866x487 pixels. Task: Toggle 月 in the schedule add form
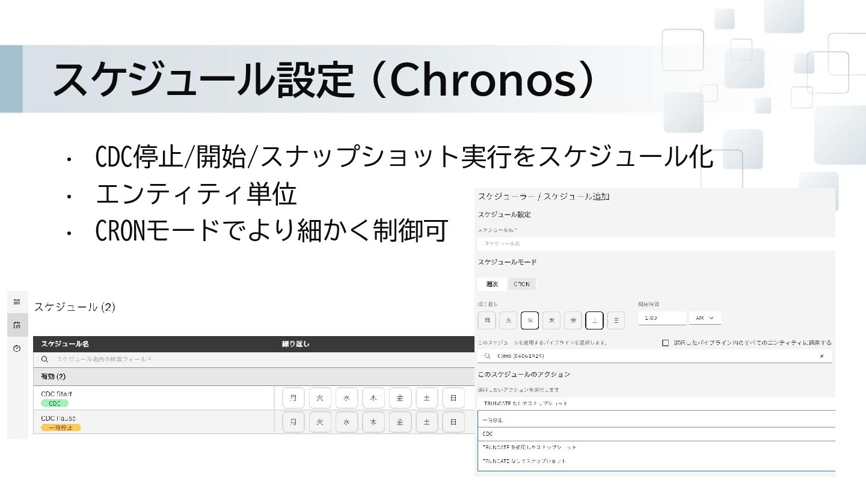pyautogui.click(x=487, y=320)
